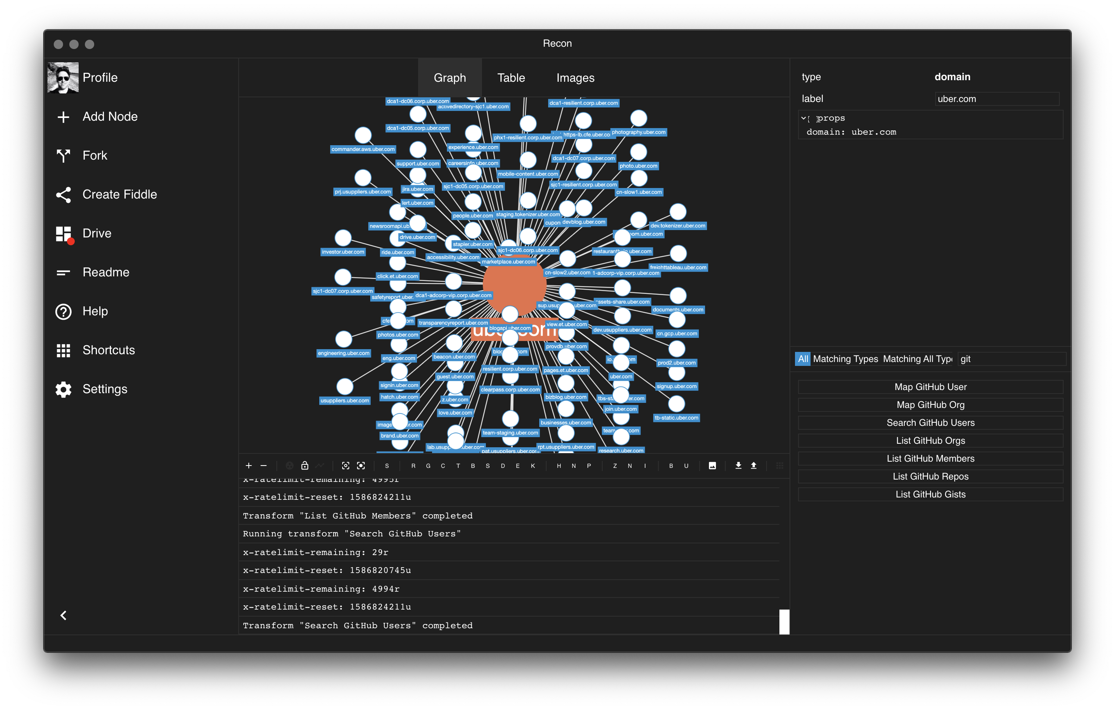Click the T toolbar letter

(x=458, y=466)
